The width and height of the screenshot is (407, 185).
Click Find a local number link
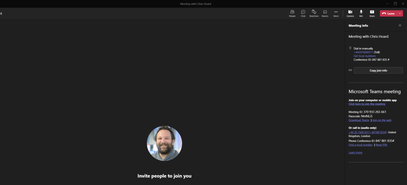360,145
